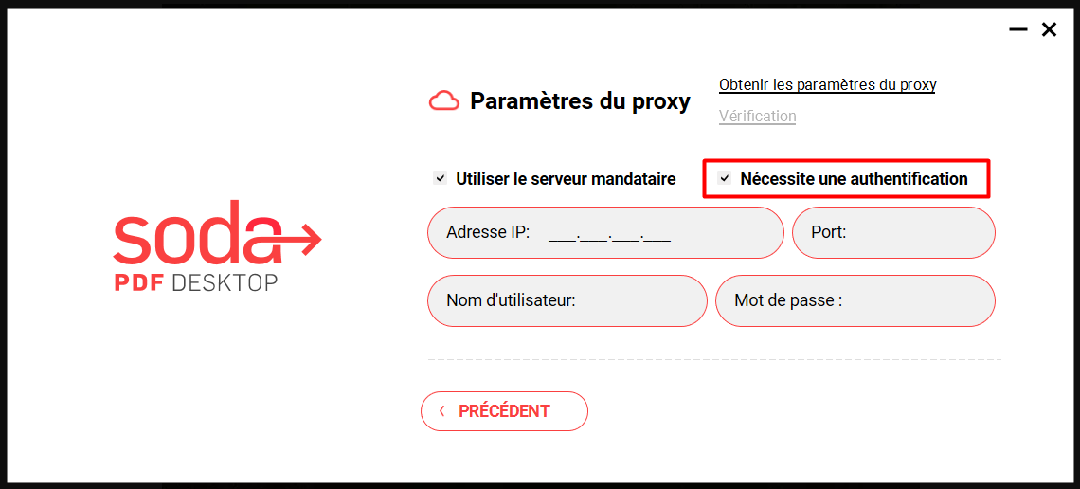The height and width of the screenshot is (489, 1080).
Task: Close the proxy settings window
Action: [1049, 30]
